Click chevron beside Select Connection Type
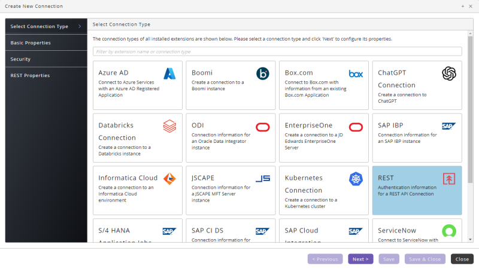Image resolution: width=479 pixels, height=269 pixels. pos(80,26)
